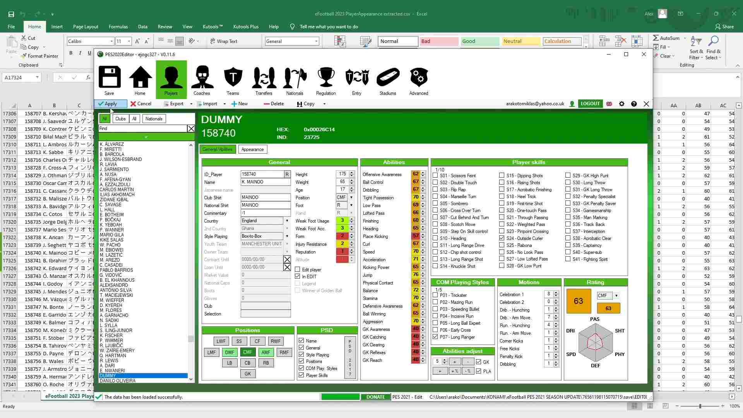Click the green bar under Find box
The width and height of the screenshot is (743, 418).
pyautogui.click(x=146, y=137)
